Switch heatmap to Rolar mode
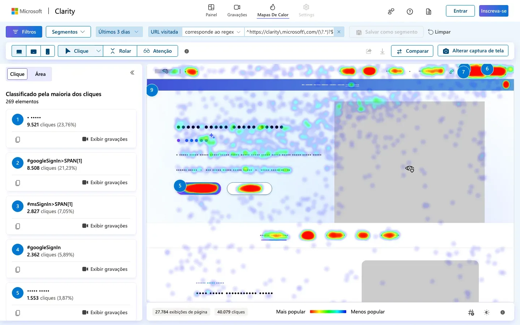 121,51
